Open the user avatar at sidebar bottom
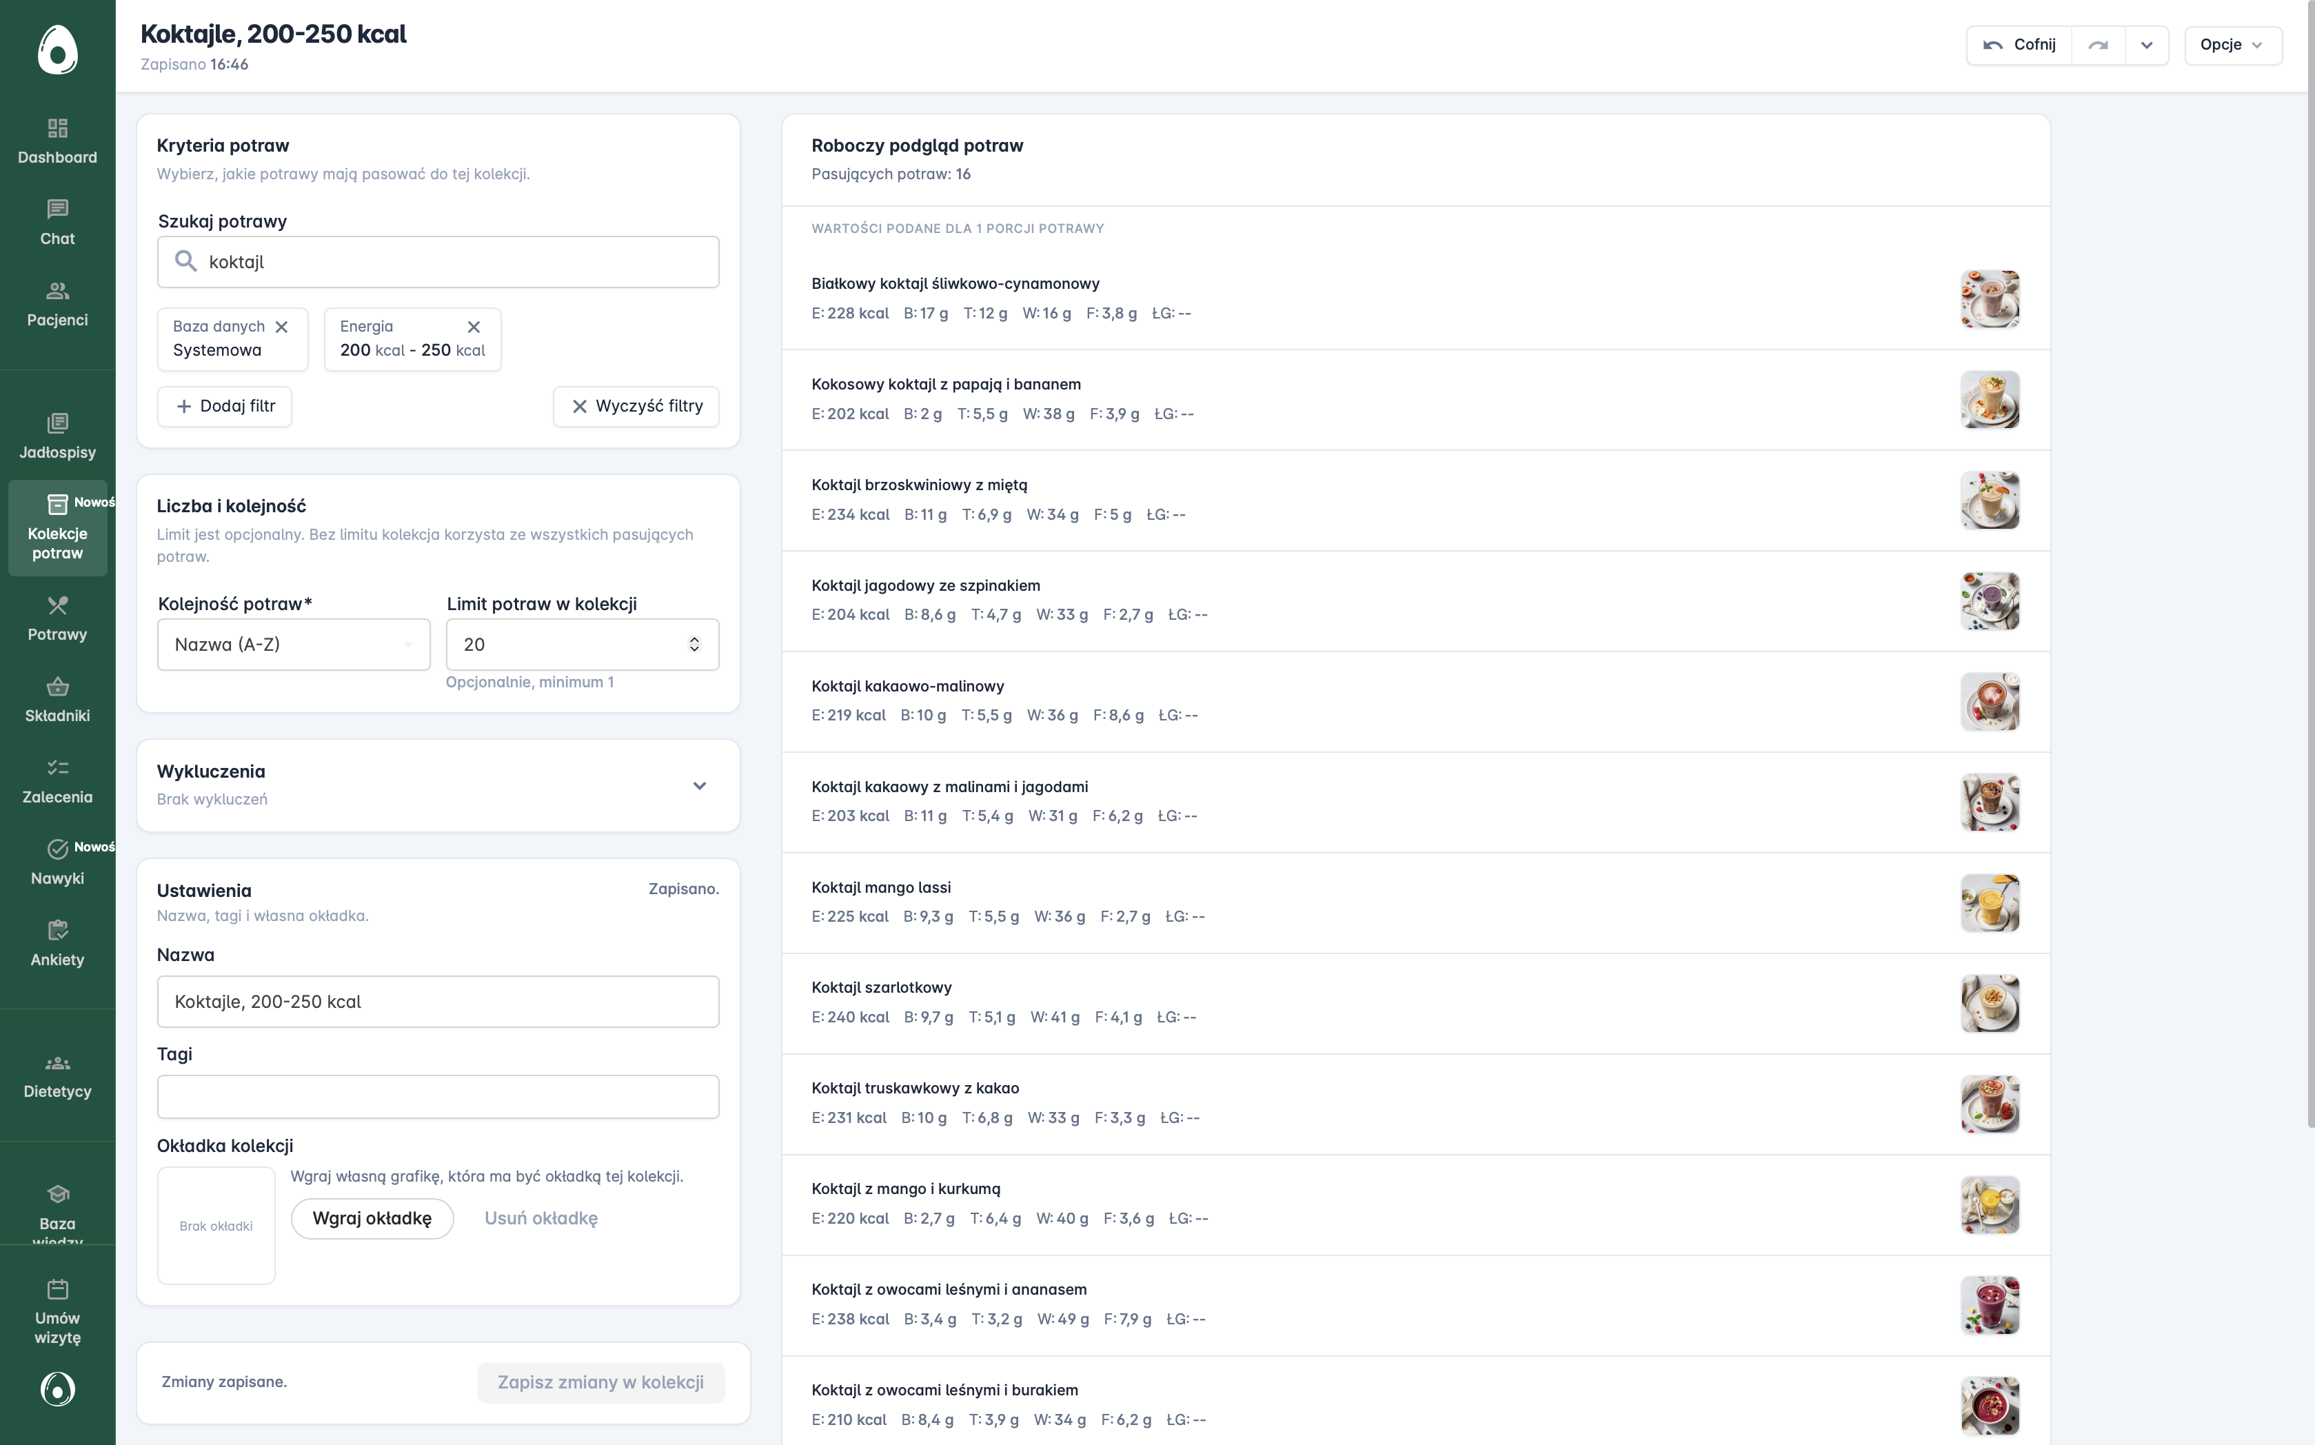 pos(57,1388)
